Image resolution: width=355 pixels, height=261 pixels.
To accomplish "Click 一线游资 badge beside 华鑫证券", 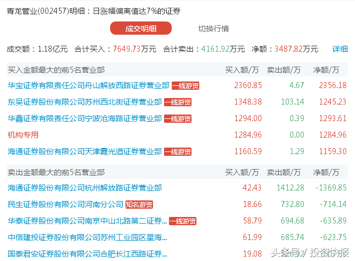I will [178, 119].
